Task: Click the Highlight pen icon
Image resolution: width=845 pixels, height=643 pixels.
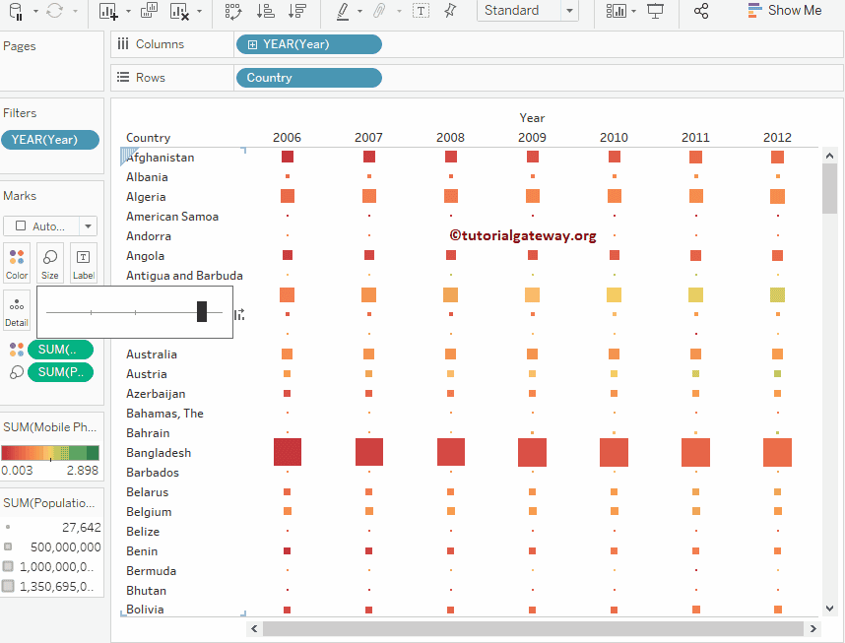Action: click(x=343, y=11)
